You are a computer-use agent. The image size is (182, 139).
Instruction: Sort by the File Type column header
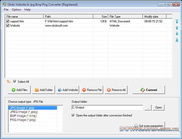pos(125,17)
